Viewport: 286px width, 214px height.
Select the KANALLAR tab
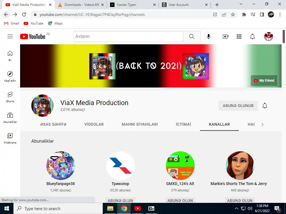[220, 124]
